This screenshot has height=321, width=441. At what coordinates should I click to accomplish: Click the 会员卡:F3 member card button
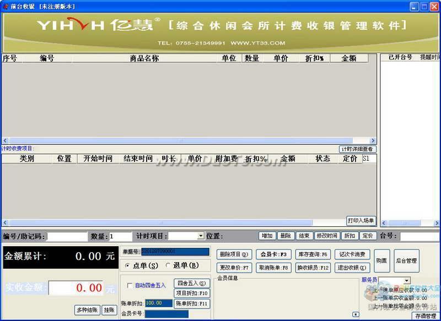coord(273,254)
